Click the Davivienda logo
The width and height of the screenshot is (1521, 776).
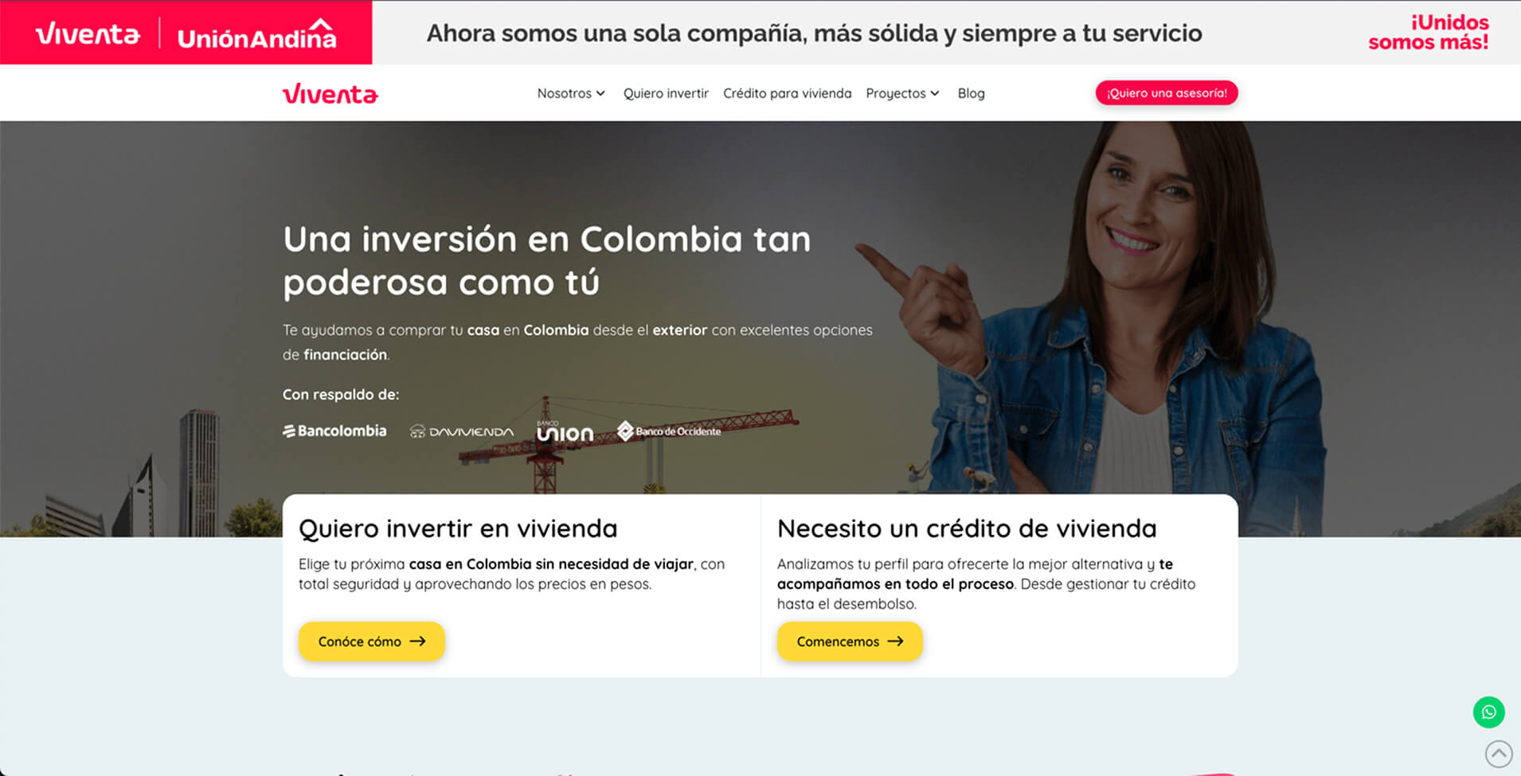(462, 431)
